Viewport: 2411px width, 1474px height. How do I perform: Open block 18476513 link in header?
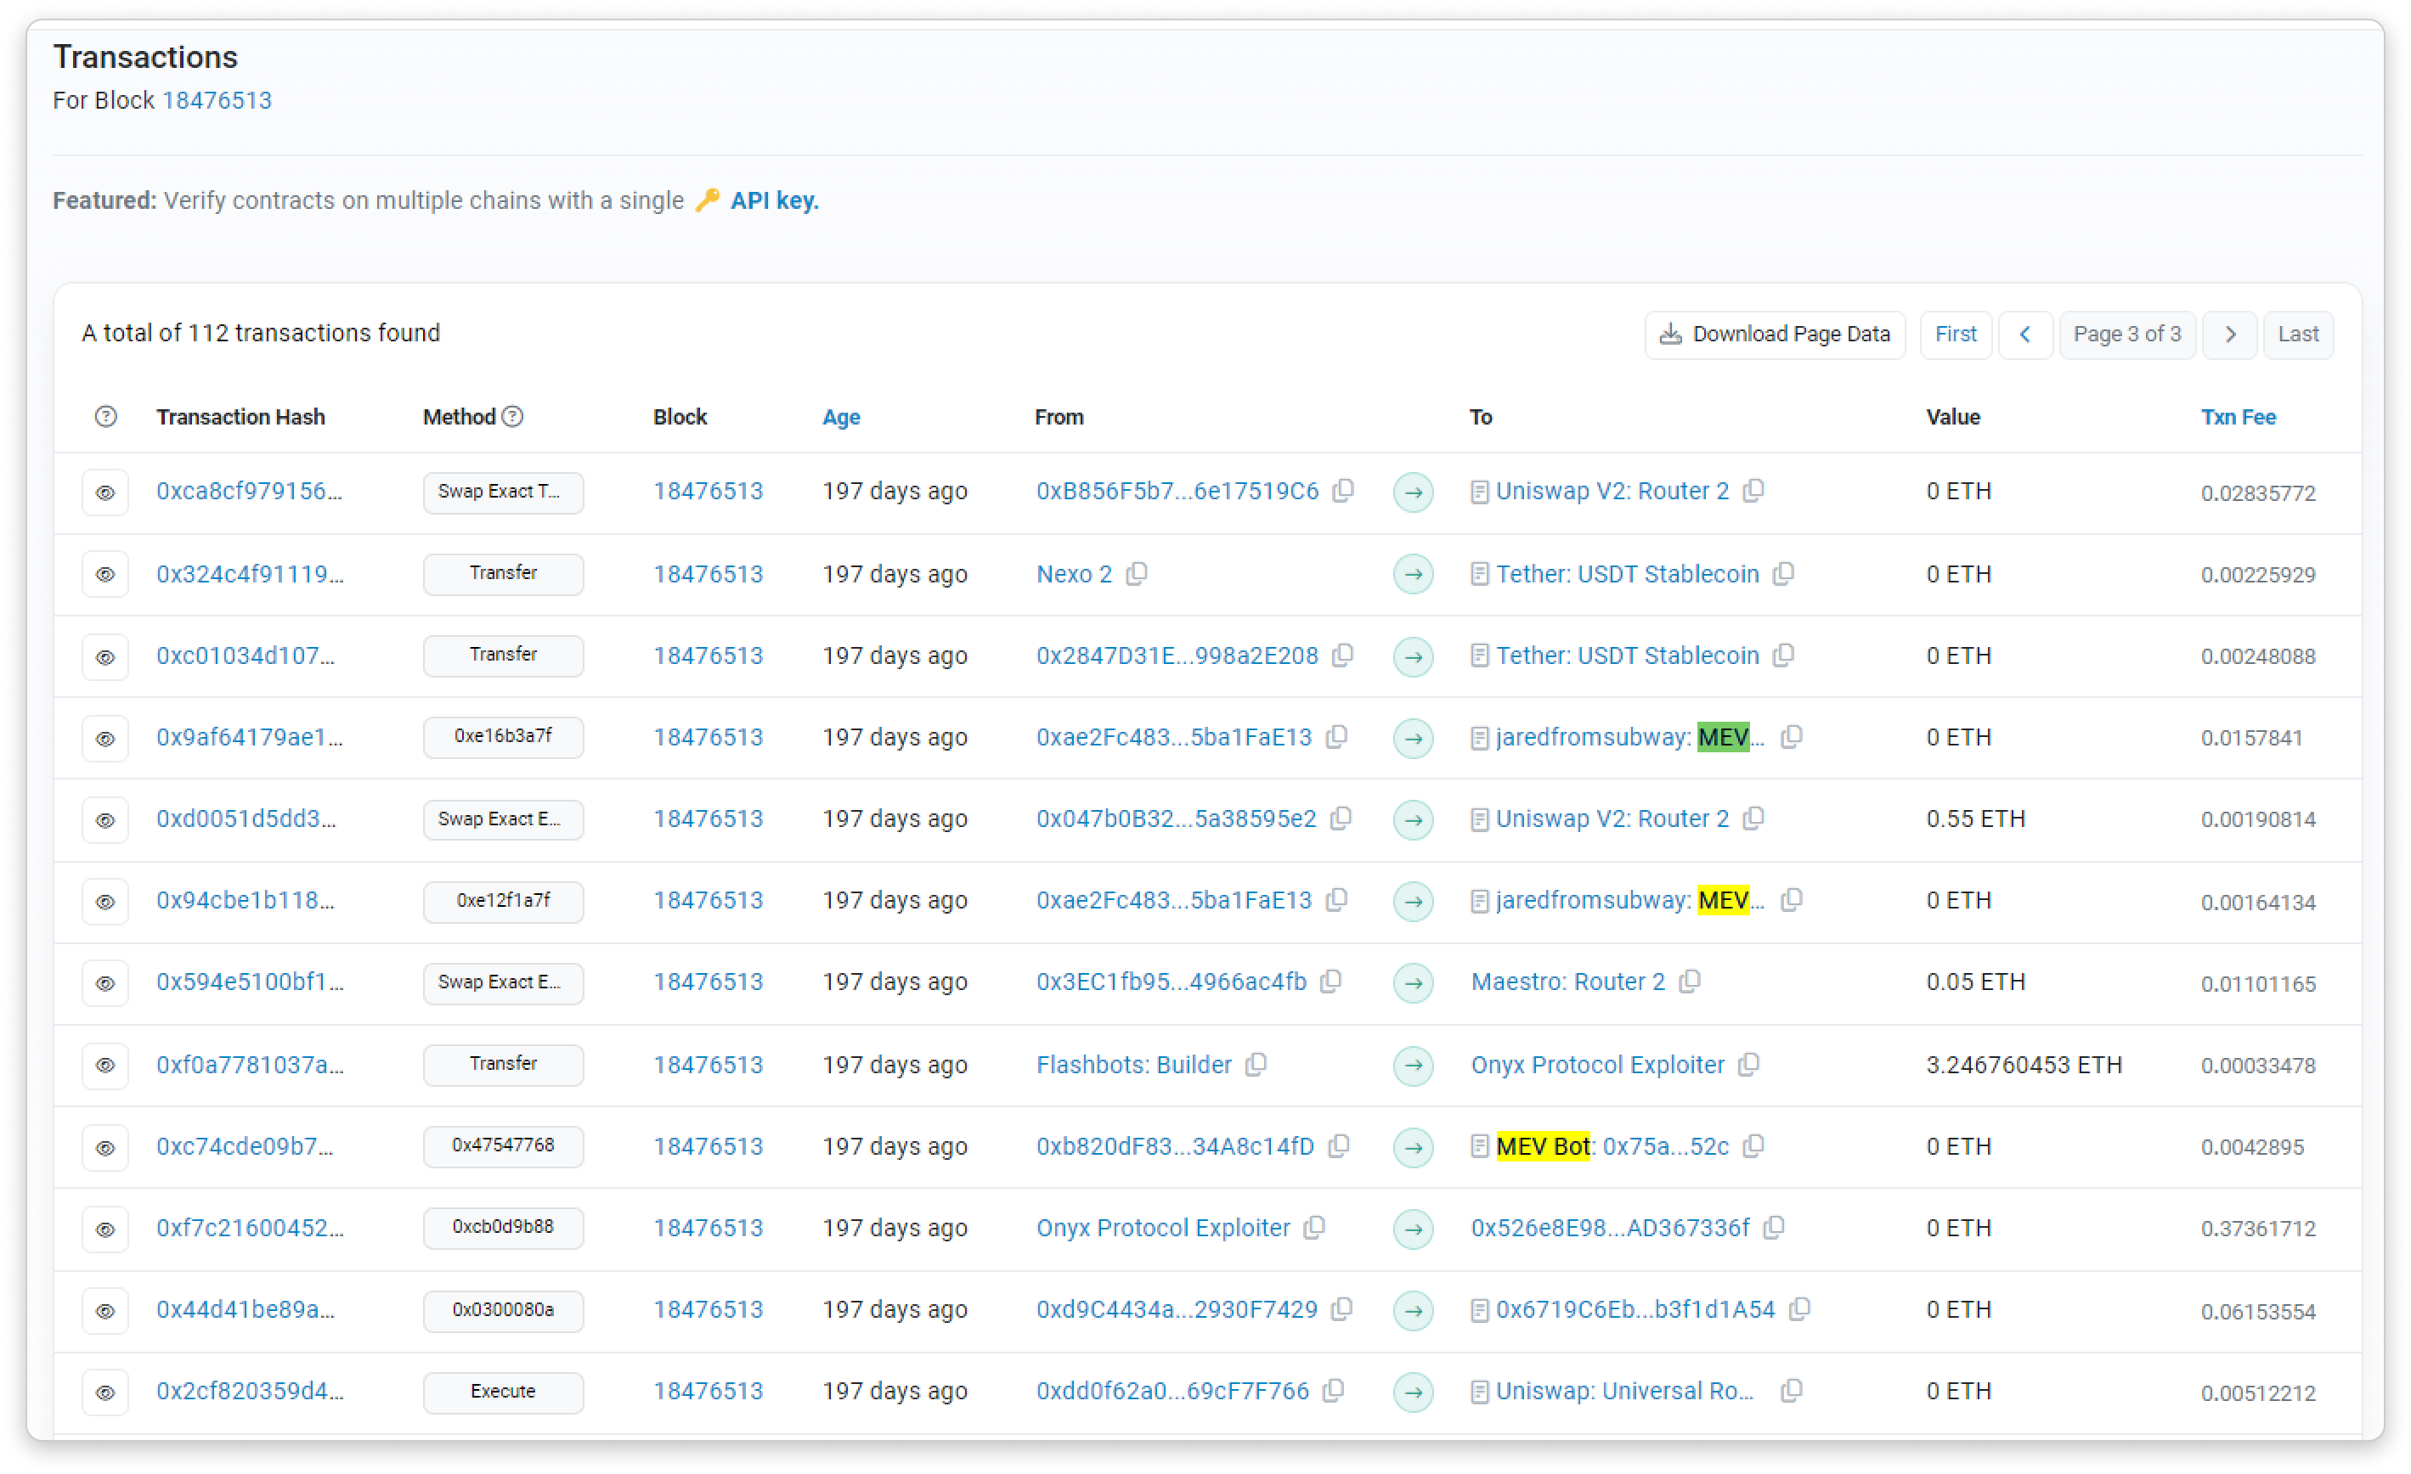click(217, 101)
